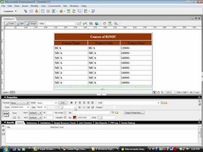Switch to Split view
The image size is (203, 152).
20,24
